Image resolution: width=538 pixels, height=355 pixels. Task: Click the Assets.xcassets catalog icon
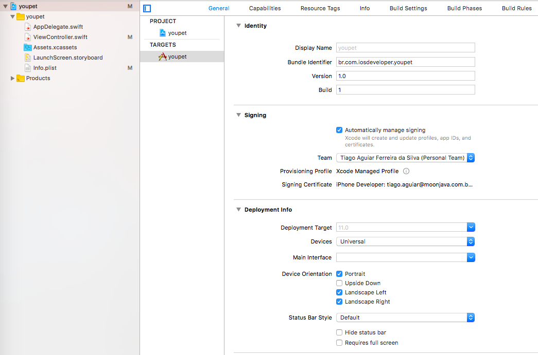click(x=28, y=47)
